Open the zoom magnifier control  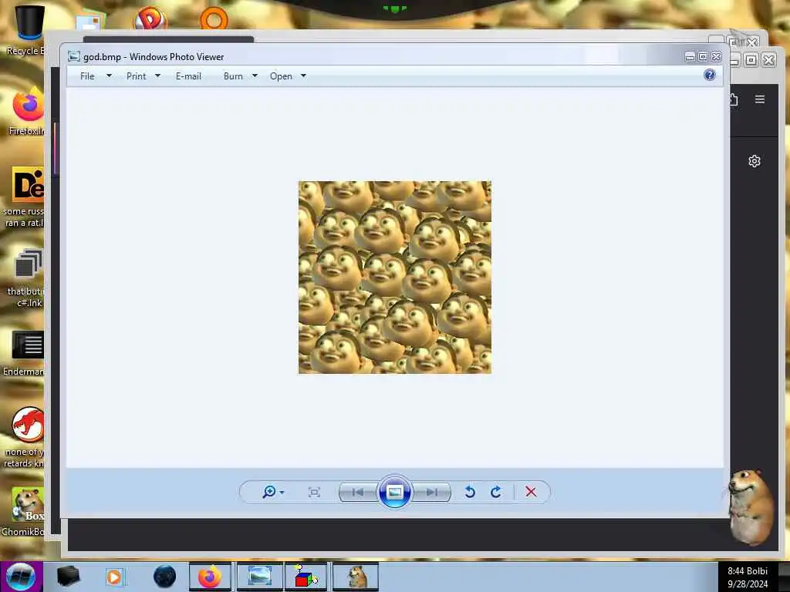pos(269,492)
